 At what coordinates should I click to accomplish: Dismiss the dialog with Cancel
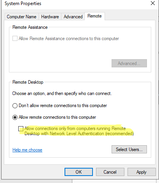pos(110,172)
